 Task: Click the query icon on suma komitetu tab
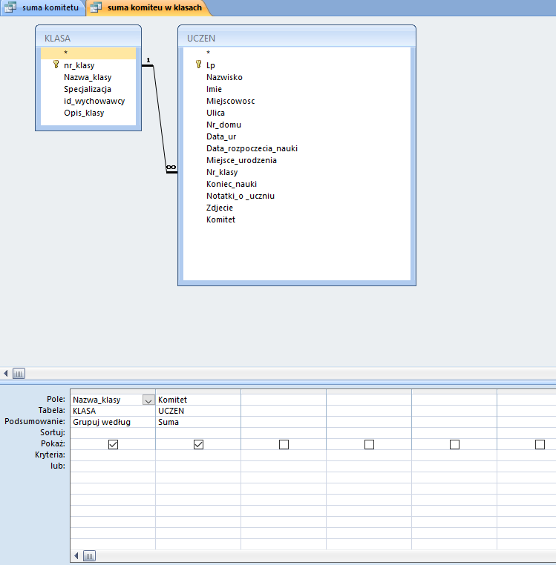[11, 7]
